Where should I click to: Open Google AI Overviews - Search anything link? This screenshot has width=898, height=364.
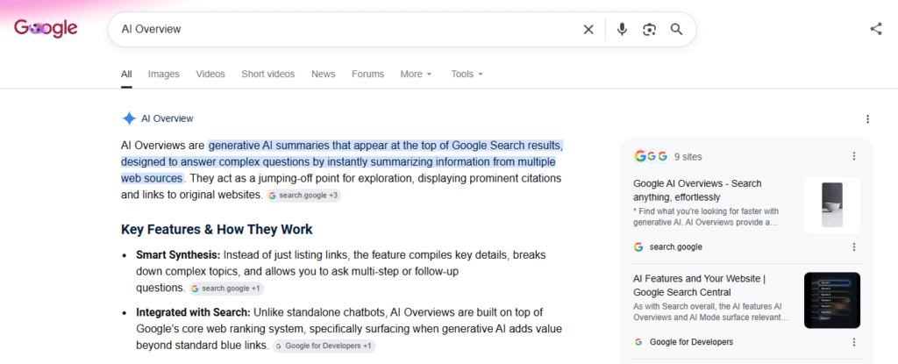coord(697,190)
